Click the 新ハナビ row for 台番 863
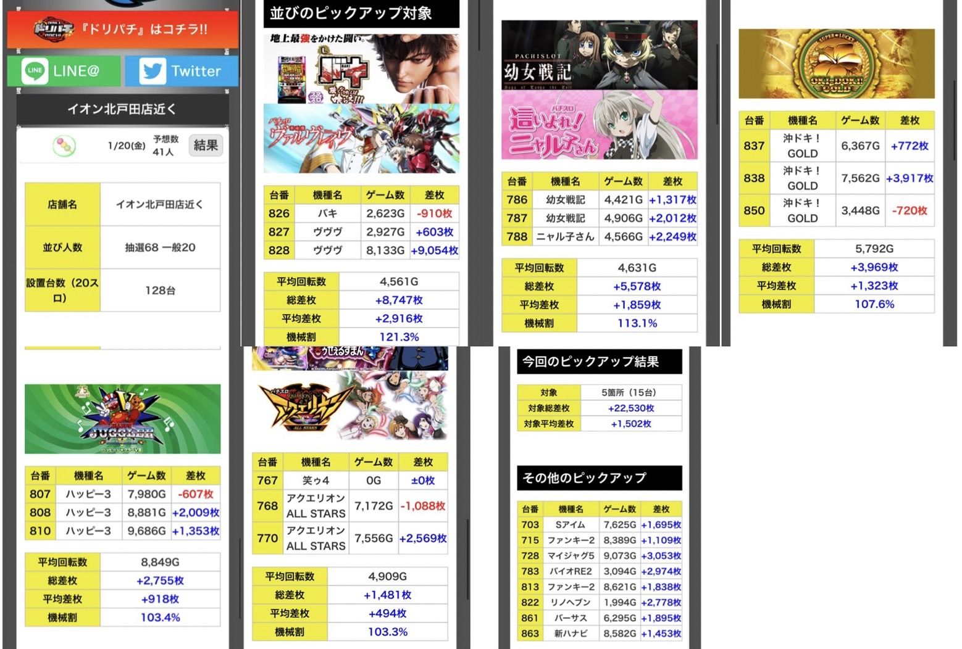Image resolution: width=962 pixels, height=649 pixels. (x=599, y=634)
